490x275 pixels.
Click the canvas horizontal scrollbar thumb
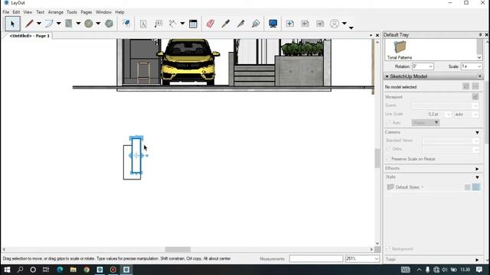(x=178, y=250)
